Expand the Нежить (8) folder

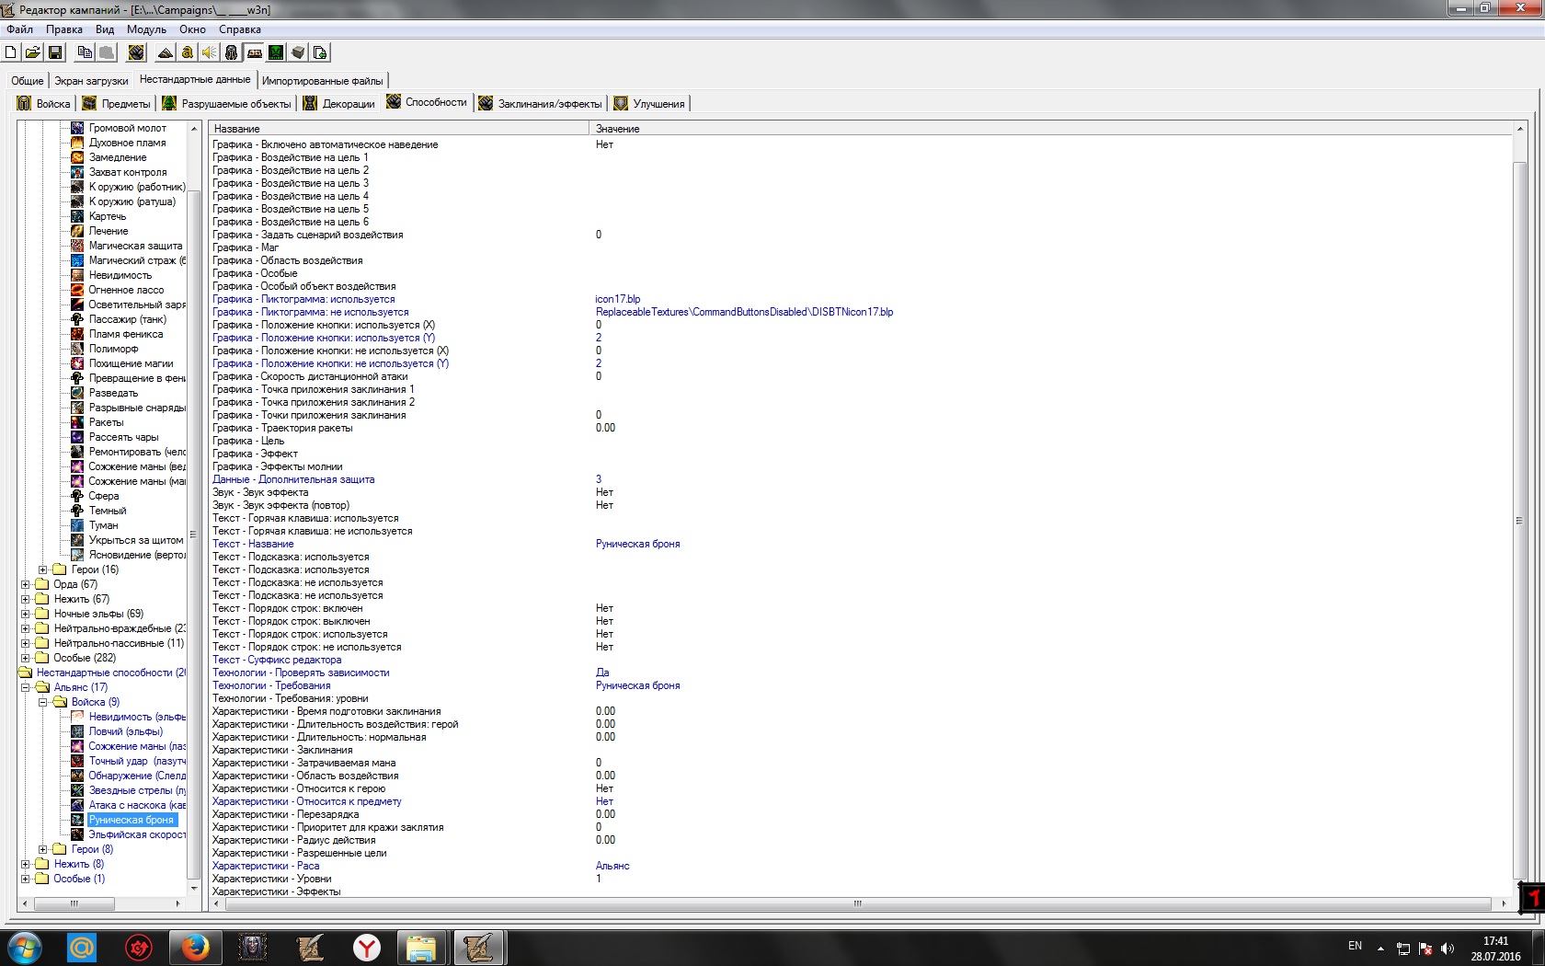(x=26, y=864)
